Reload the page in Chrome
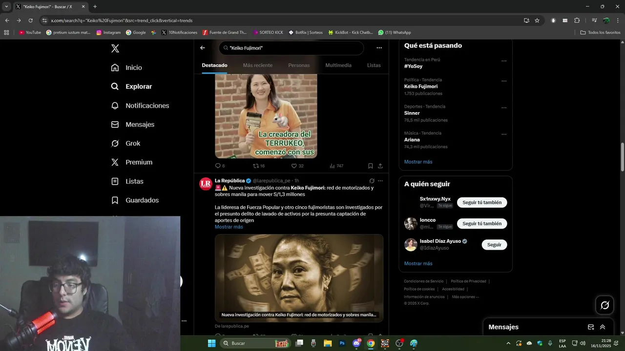 tap(30, 20)
